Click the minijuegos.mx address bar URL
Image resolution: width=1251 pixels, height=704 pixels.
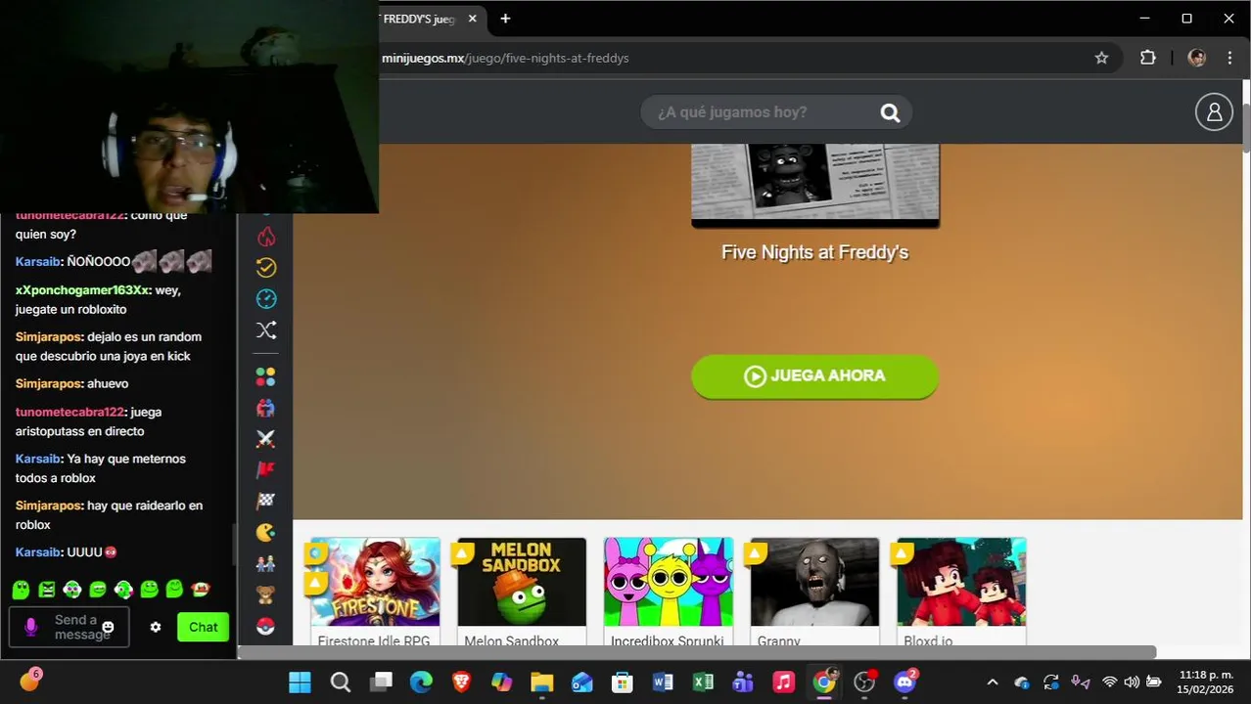click(x=505, y=58)
